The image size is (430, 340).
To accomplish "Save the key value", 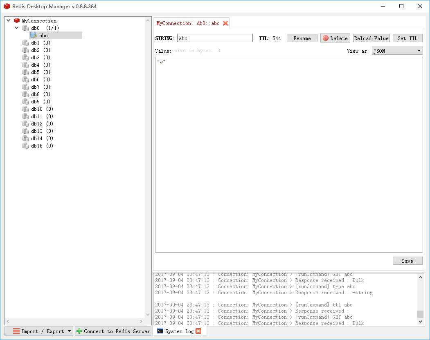I will point(407,261).
